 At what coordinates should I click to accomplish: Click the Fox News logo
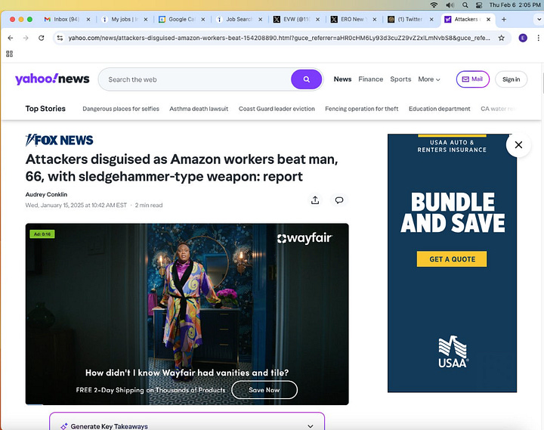[x=60, y=140]
